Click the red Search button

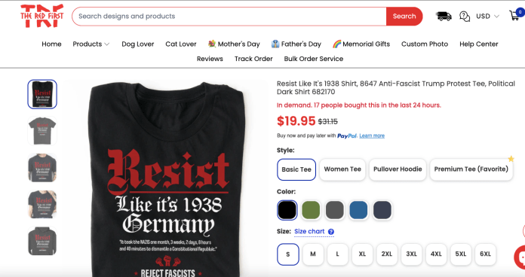404,16
